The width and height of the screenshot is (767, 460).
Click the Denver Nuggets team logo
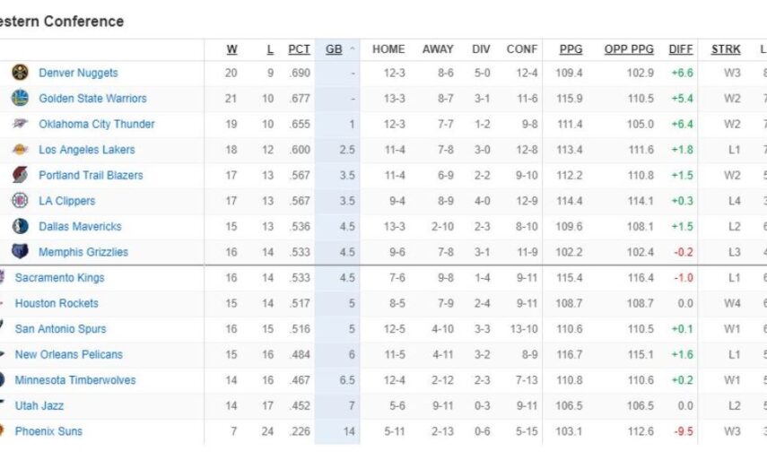[20, 73]
